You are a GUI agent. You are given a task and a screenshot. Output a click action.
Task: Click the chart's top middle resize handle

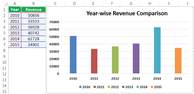point(120,7)
